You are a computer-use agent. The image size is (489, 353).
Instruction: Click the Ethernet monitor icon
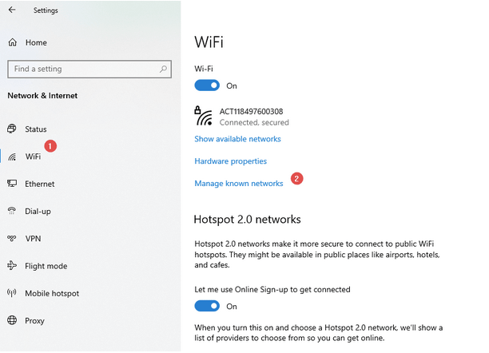coord(12,184)
